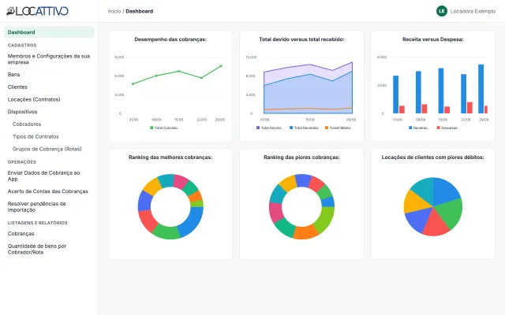Click LISTAGENS E RELATÓRIOS section header
The width and height of the screenshot is (505, 315).
tap(38, 223)
